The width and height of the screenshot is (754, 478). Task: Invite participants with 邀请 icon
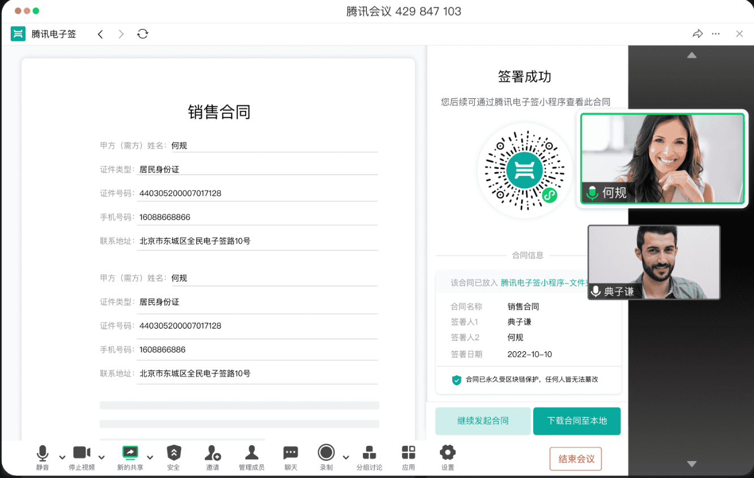[x=213, y=457]
